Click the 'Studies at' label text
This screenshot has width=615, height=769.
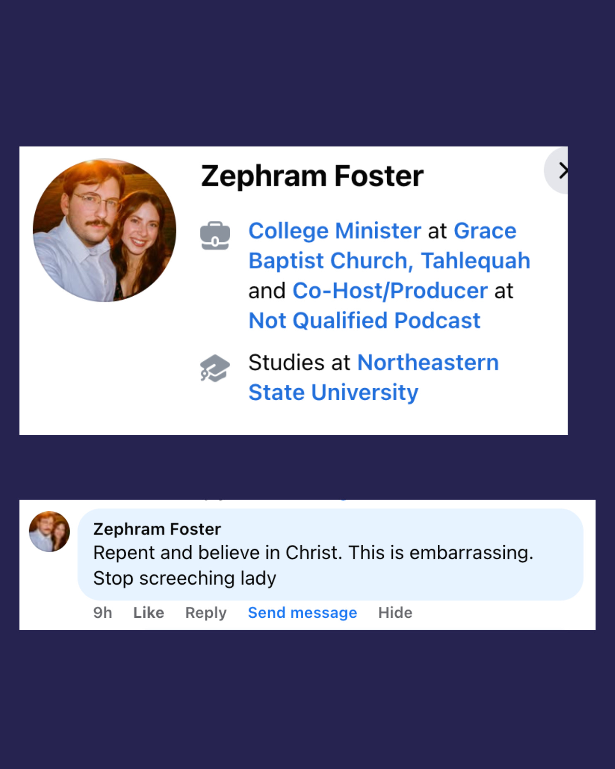(x=299, y=363)
